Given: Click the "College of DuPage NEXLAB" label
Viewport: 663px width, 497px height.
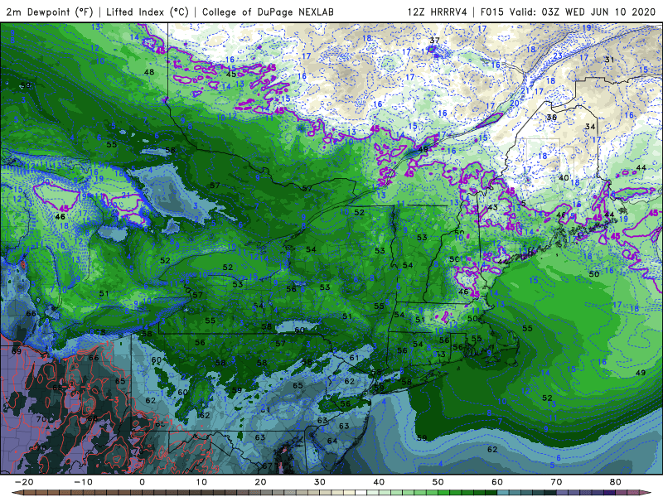Looking at the screenshot, I should pyautogui.click(x=268, y=12).
